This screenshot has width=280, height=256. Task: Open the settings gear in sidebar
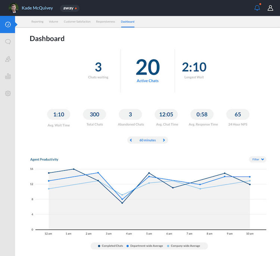pyautogui.click(x=8, y=93)
